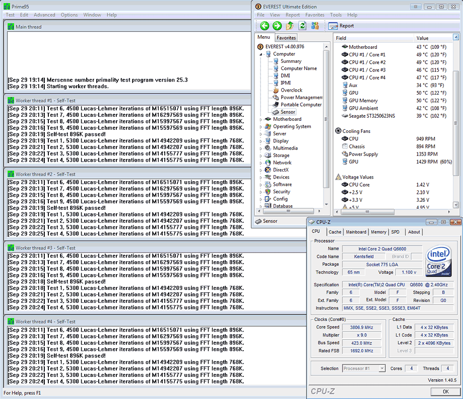Click the Server icon in EVEREST tree
463x399 pixels.
(x=268, y=134)
